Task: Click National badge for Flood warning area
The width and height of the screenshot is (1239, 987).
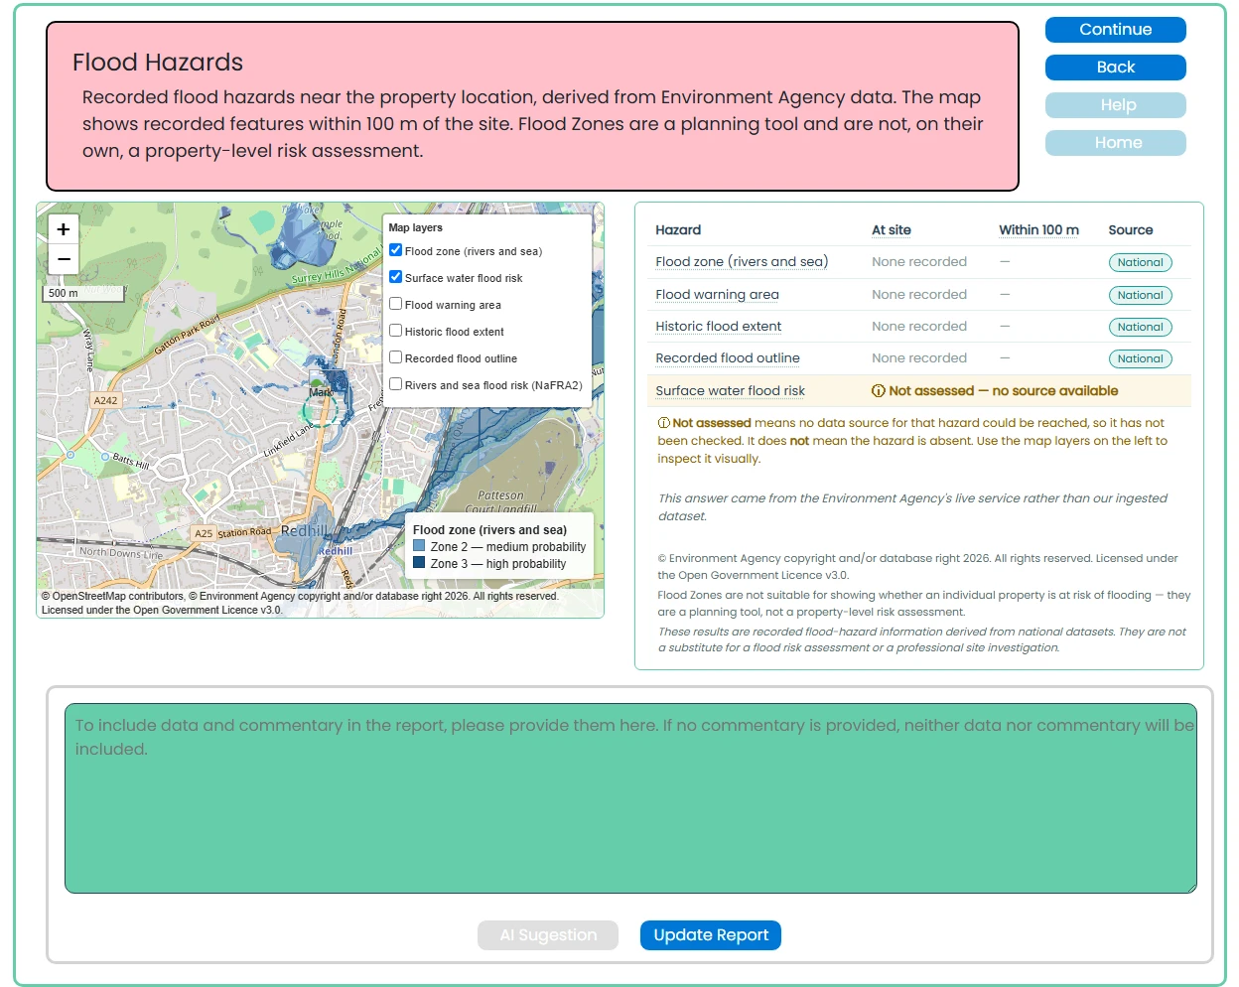Action: click(1140, 296)
